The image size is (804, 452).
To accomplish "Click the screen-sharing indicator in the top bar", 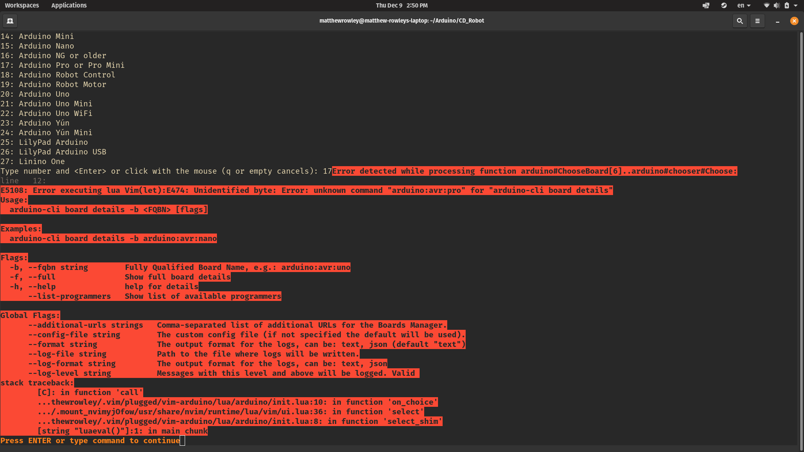I will [706, 5].
